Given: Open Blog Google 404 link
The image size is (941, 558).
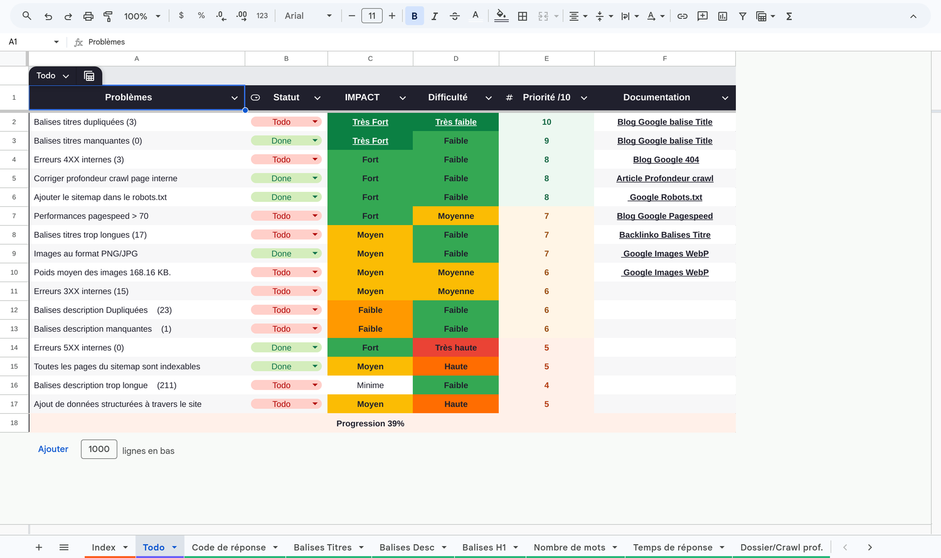Looking at the screenshot, I should (x=666, y=159).
